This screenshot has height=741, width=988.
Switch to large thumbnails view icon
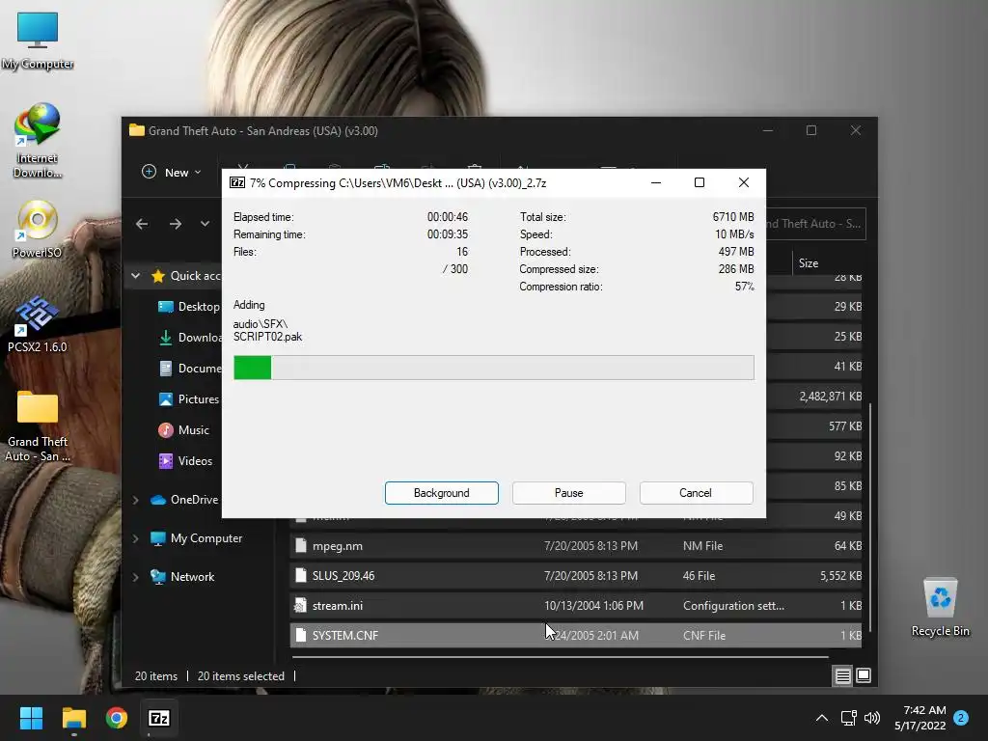(x=864, y=675)
